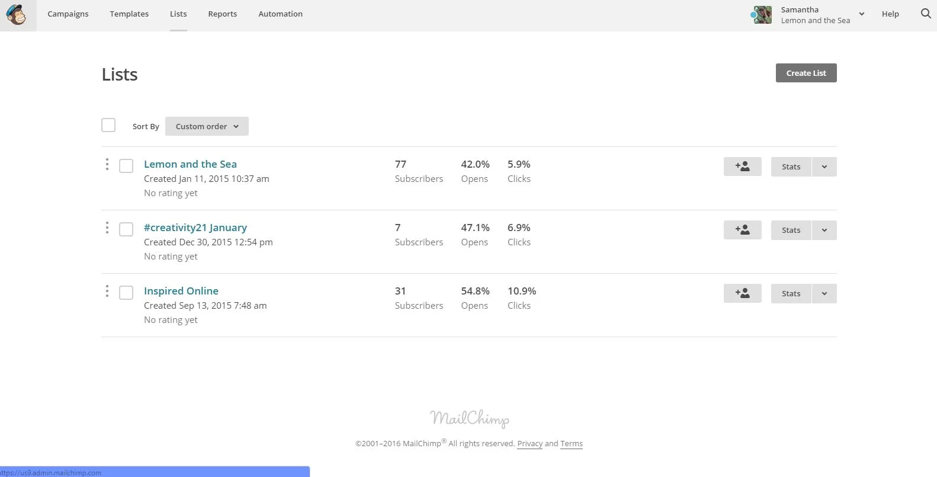Add subscriber to Inspired Online list
The width and height of the screenshot is (937, 477).
click(x=742, y=293)
